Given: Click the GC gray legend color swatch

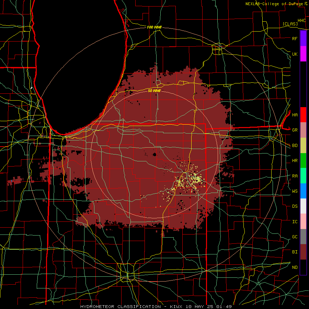Looking at the screenshot, I should coord(303,237).
